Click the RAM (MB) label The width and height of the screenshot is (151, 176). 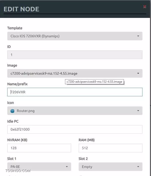click(x=87, y=140)
